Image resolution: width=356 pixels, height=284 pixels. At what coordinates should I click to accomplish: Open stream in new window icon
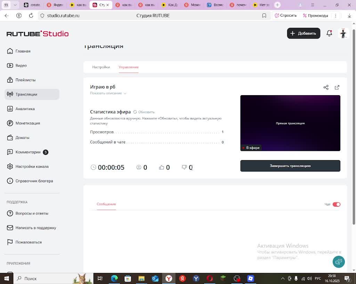(x=337, y=87)
